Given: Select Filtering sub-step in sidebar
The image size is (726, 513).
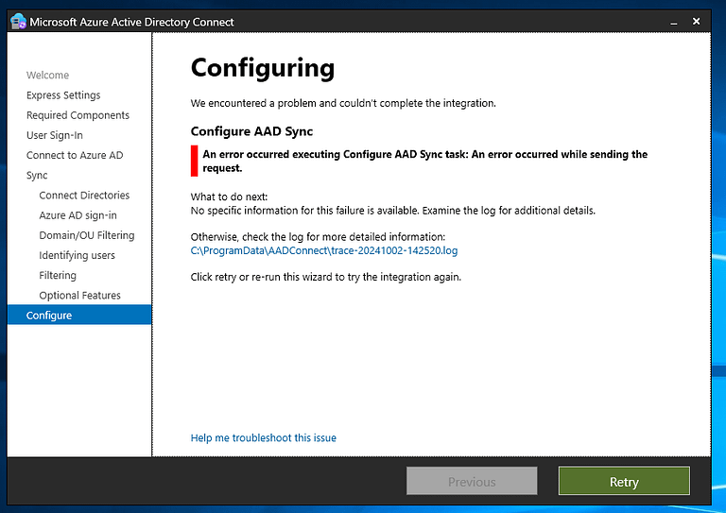Looking at the screenshot, I should click(58, 276).
